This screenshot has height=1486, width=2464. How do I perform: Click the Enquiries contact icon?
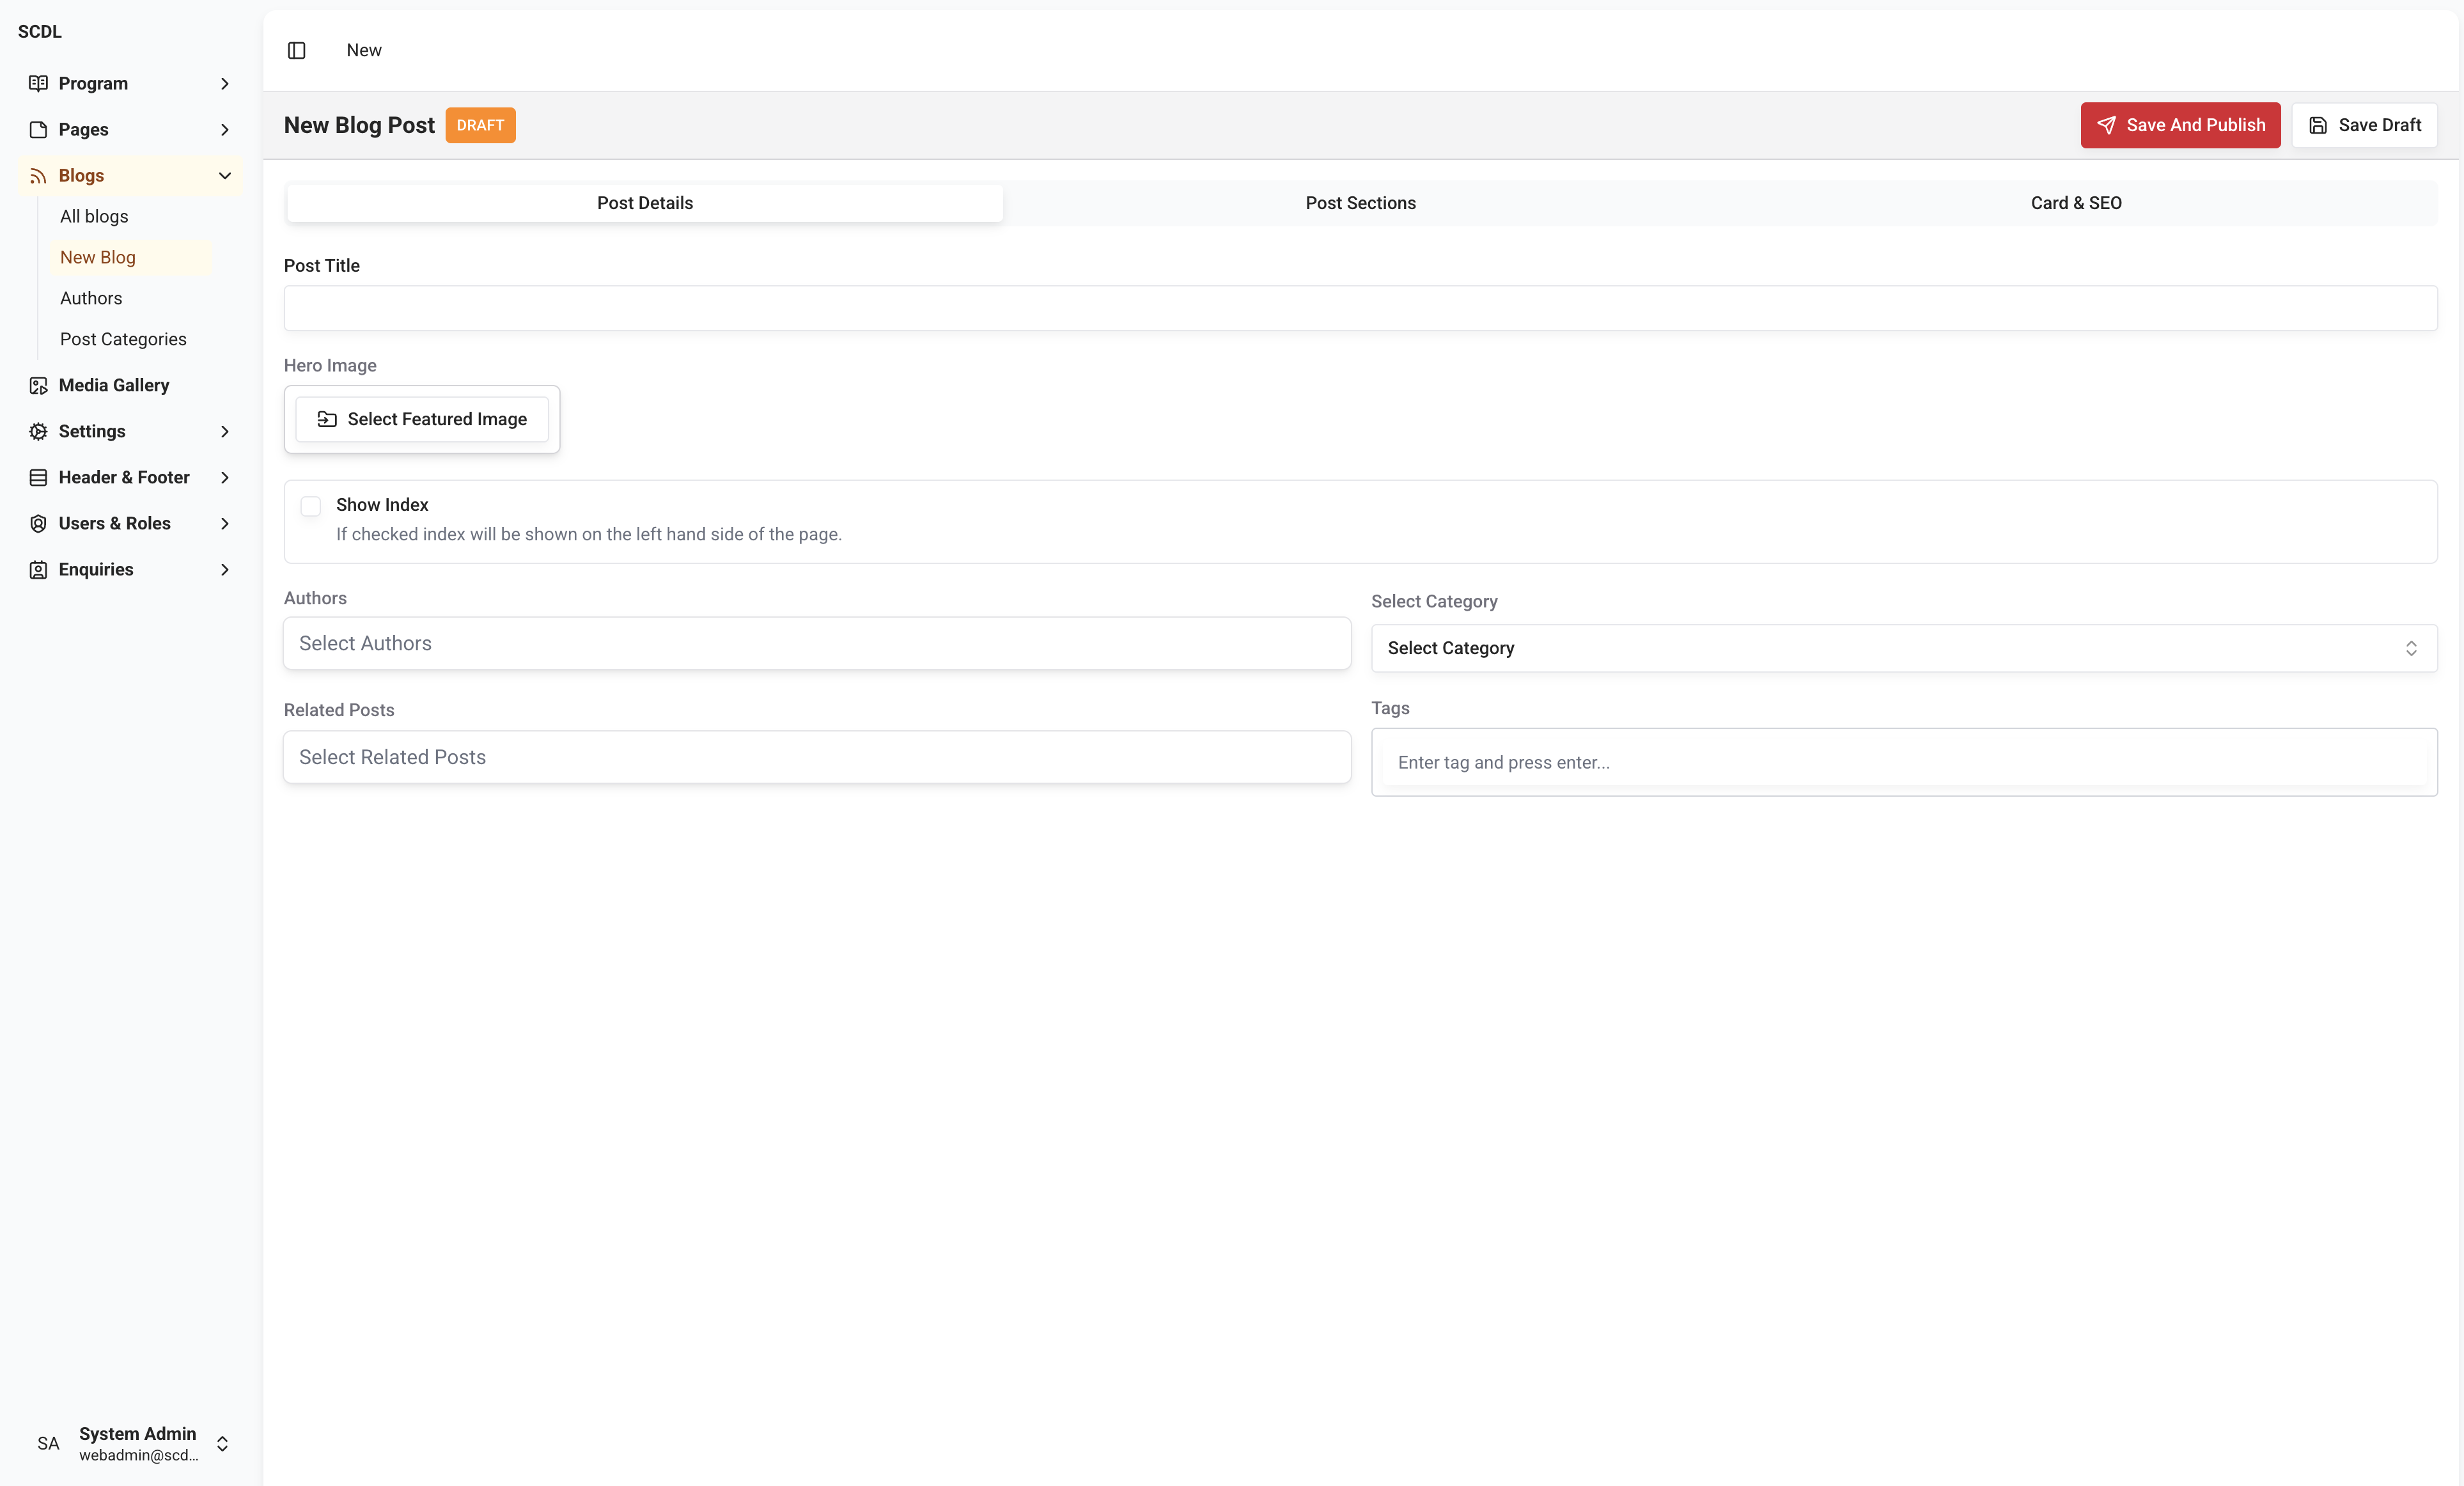(x=38, y=569)
